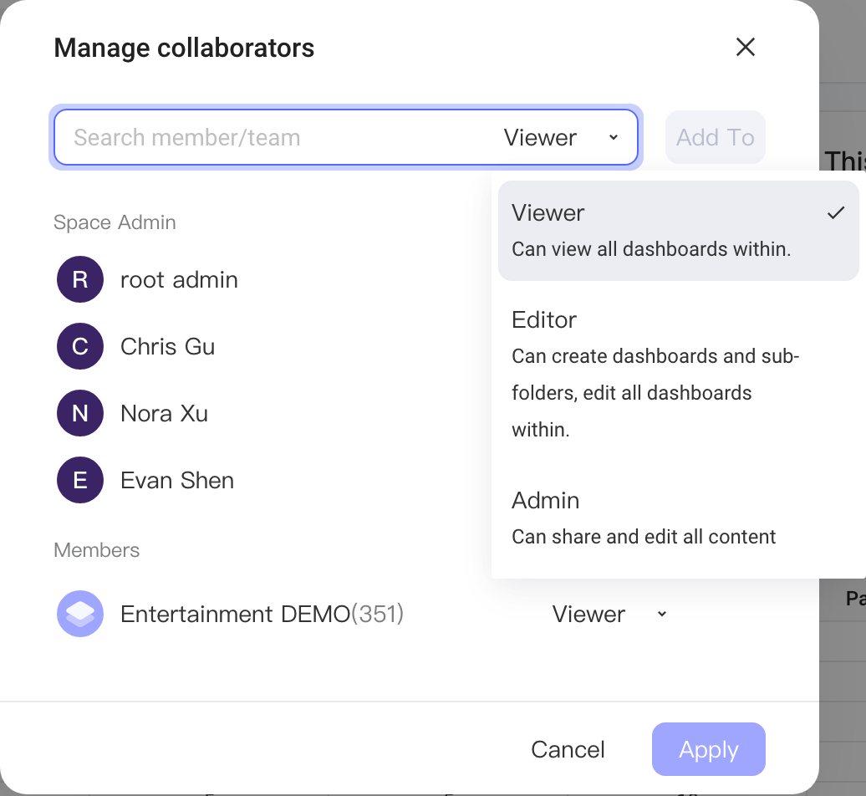Click the Evan Shen name
866x796 pixels.
tap(176, 481)
